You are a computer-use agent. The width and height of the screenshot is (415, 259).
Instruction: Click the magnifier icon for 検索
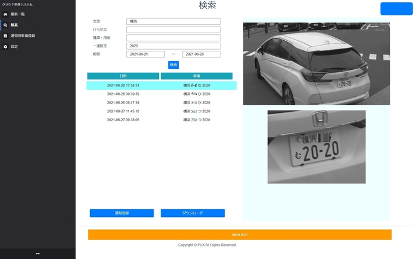click(x=5, y=25)
